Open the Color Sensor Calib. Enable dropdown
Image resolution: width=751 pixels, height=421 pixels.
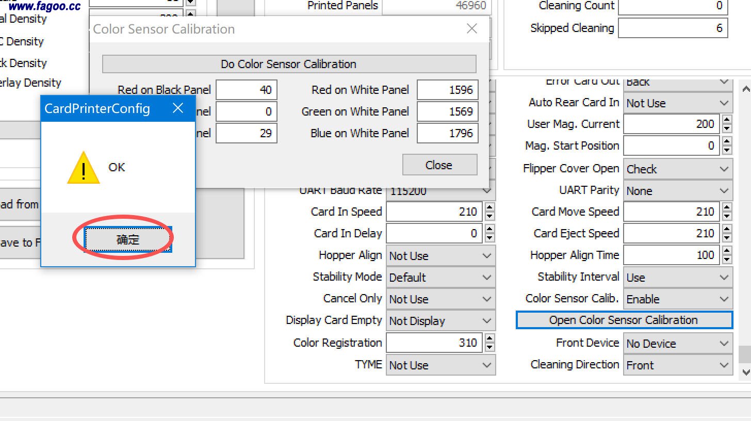tap(678, 299)
